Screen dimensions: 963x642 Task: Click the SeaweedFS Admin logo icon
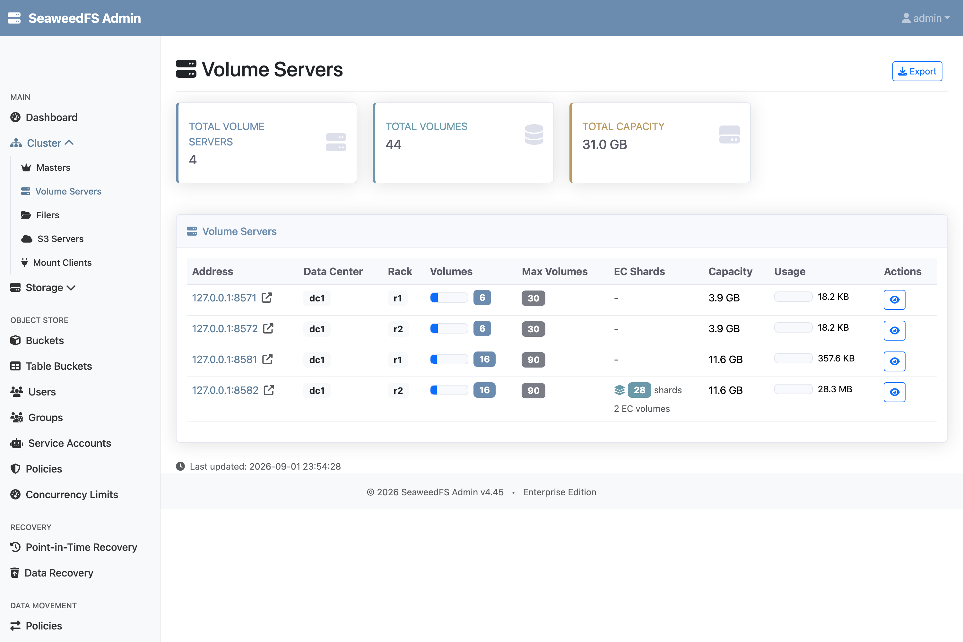[14, 18]
